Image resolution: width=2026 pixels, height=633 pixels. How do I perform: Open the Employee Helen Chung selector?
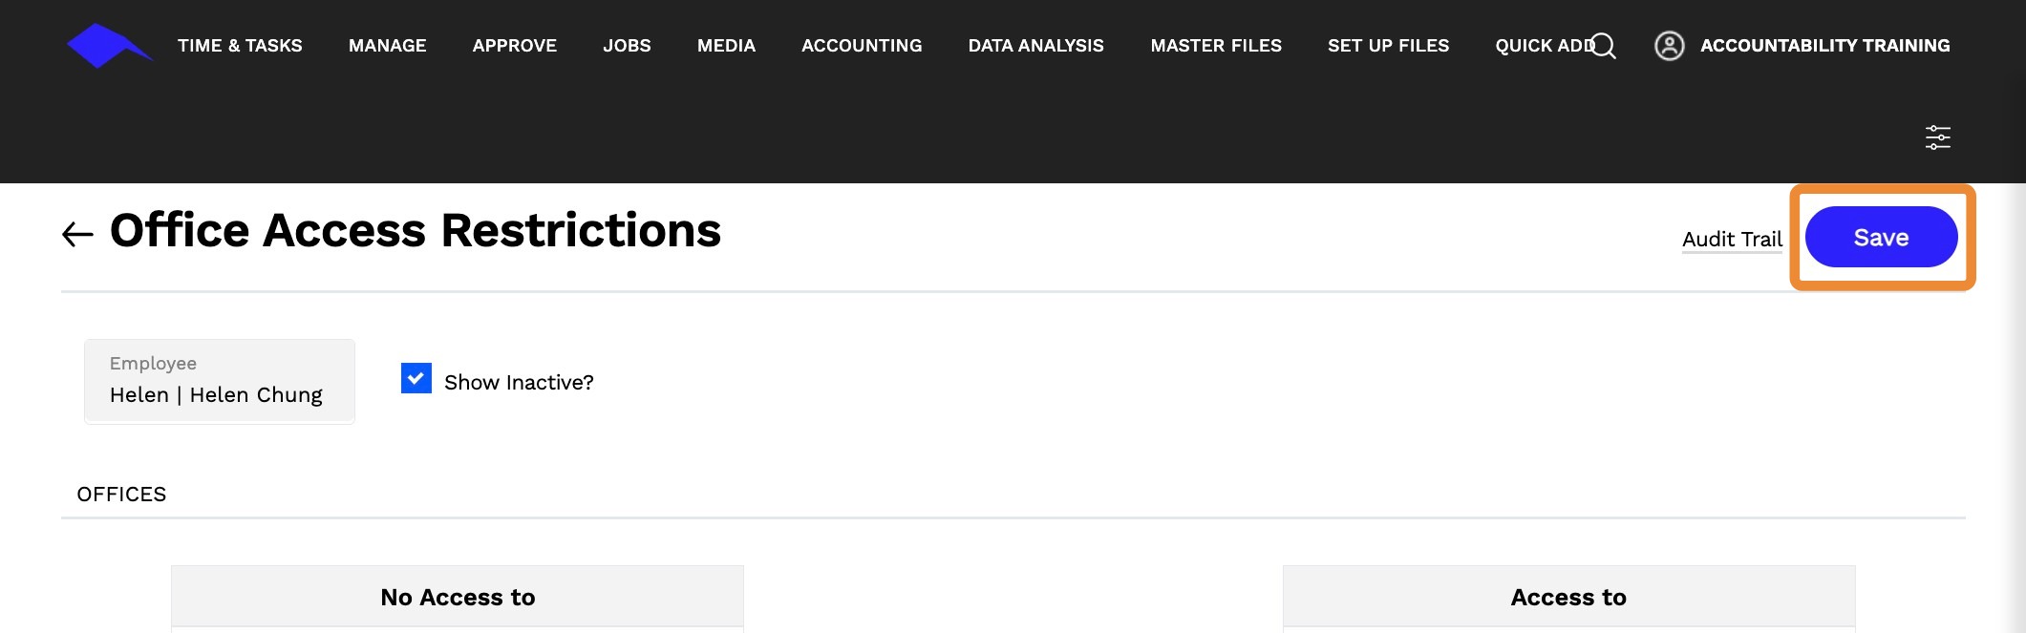(220, 381)
